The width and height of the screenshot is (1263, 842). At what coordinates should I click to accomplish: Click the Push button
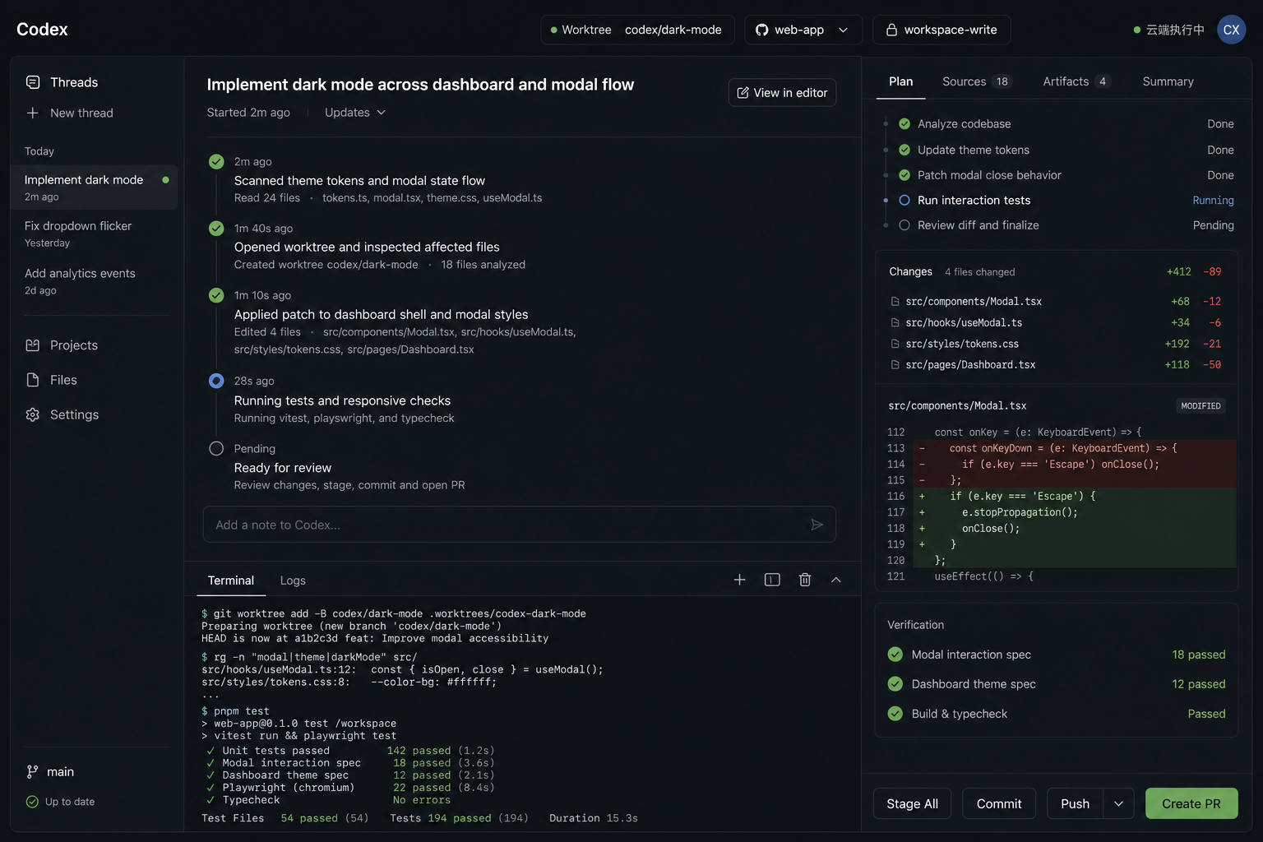tap(1075, 803)
